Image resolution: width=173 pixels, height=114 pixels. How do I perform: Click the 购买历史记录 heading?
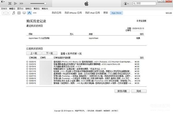[36, 21]
